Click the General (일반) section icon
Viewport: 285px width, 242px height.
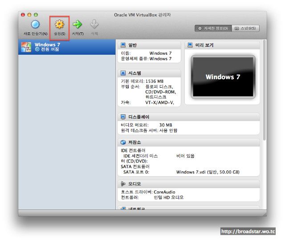coord(123,45)
